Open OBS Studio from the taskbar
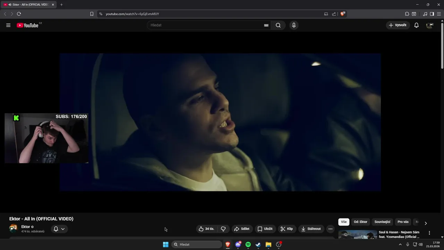 279,244
